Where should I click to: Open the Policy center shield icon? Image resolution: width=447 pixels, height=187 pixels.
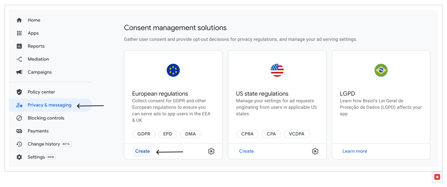coord(19,92)
